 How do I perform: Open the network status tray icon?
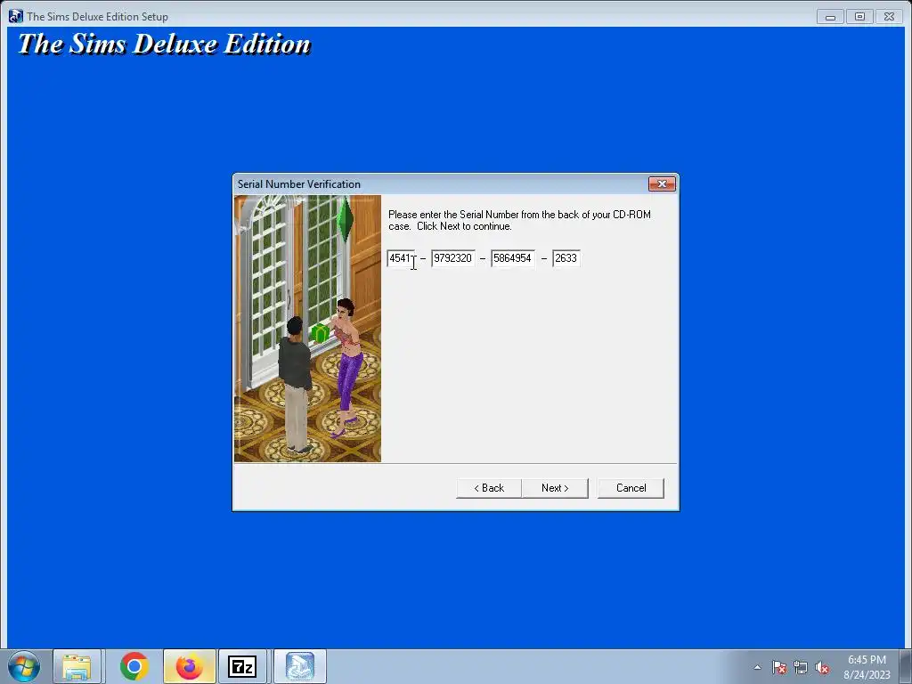click(x=801, y=667)
